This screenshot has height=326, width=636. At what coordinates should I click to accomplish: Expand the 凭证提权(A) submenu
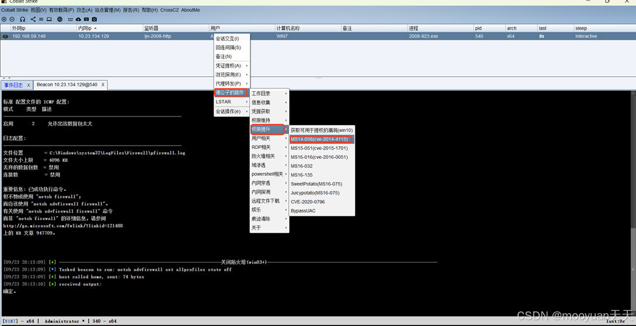click(232, 66)
